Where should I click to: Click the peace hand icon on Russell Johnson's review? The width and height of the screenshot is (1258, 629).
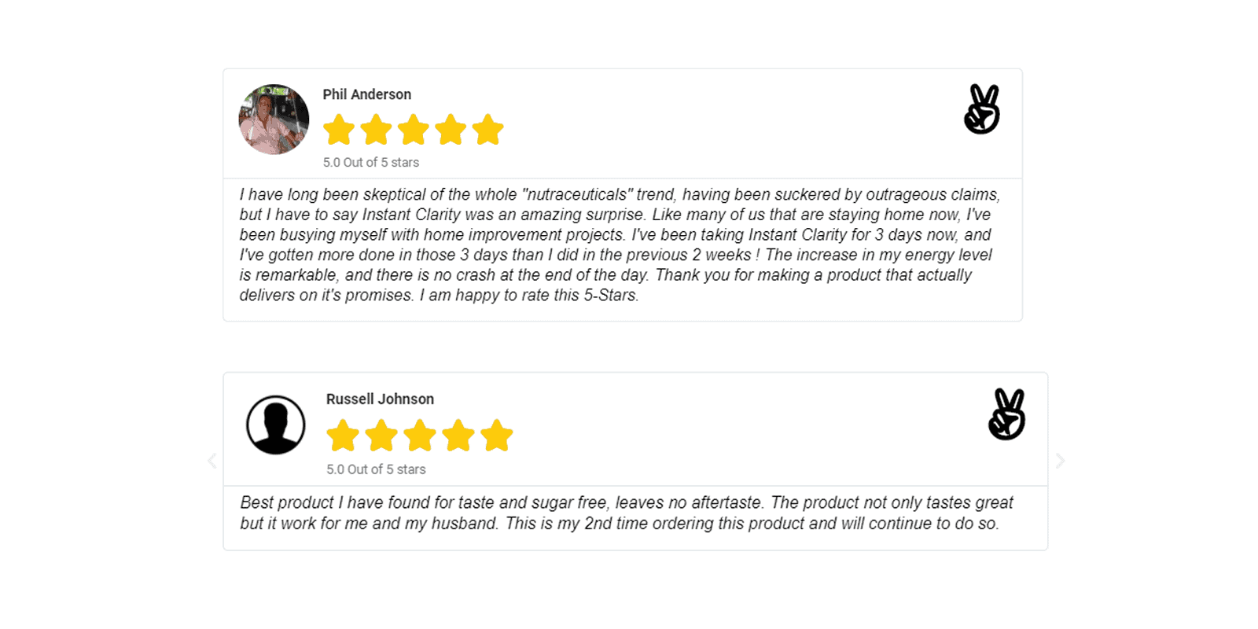1007,414
